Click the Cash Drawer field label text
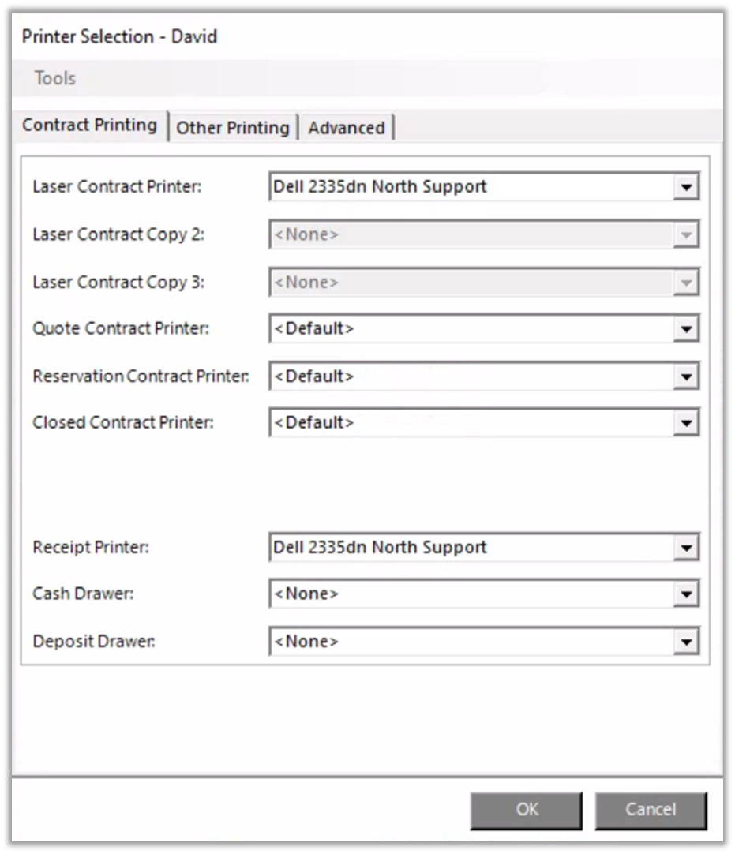The width and height of the screenshot is (735, 854). (83, 594)
